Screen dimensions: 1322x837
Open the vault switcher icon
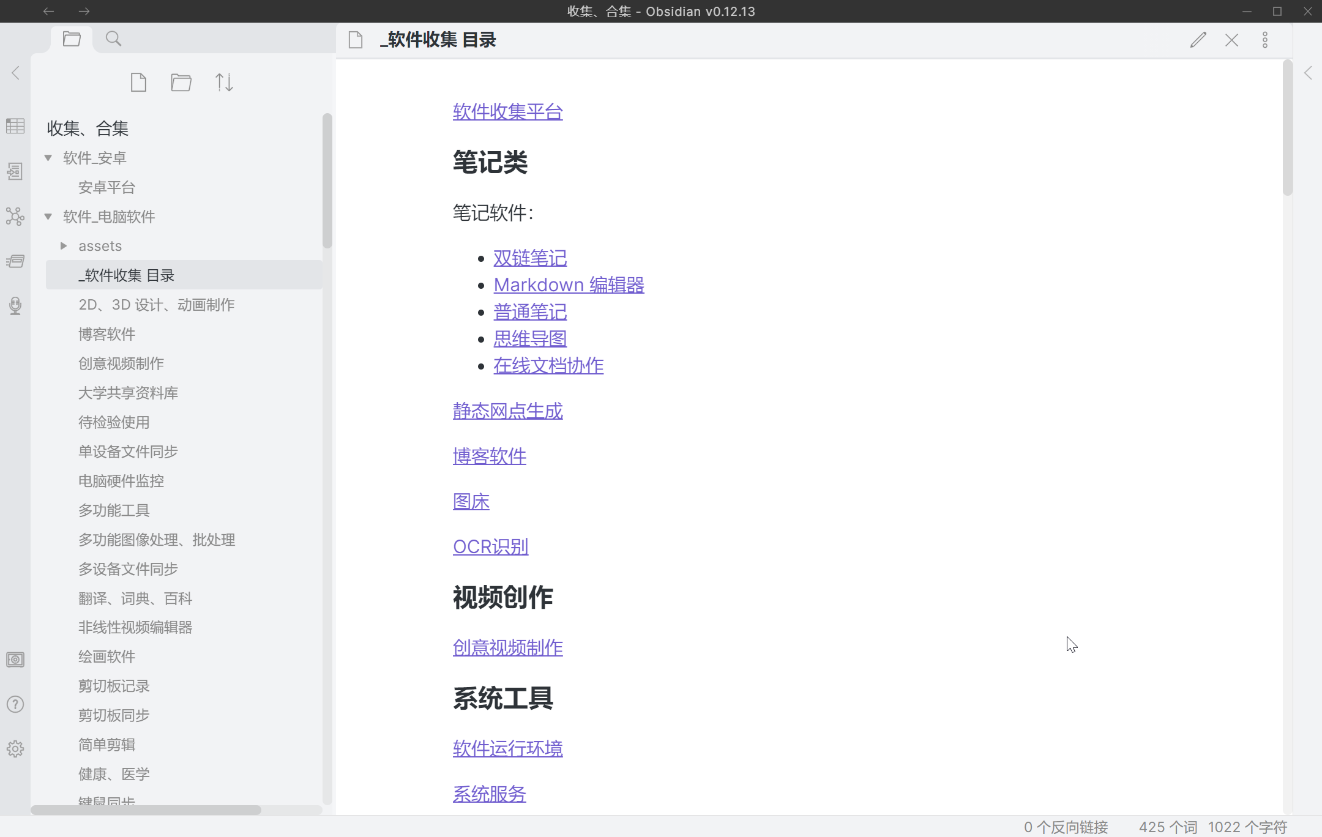15,660
